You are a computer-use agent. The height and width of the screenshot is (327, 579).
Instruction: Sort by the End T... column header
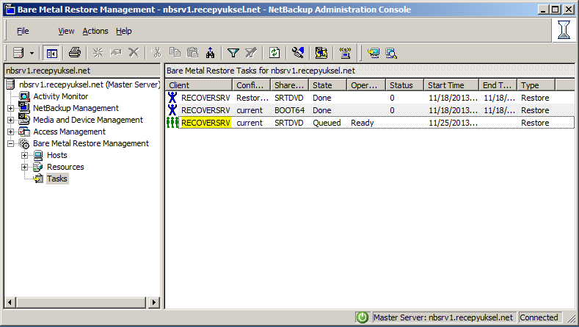coord(498,85)
